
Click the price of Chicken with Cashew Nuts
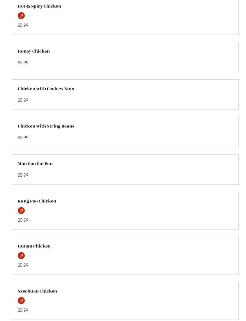(x=23, y=100)
